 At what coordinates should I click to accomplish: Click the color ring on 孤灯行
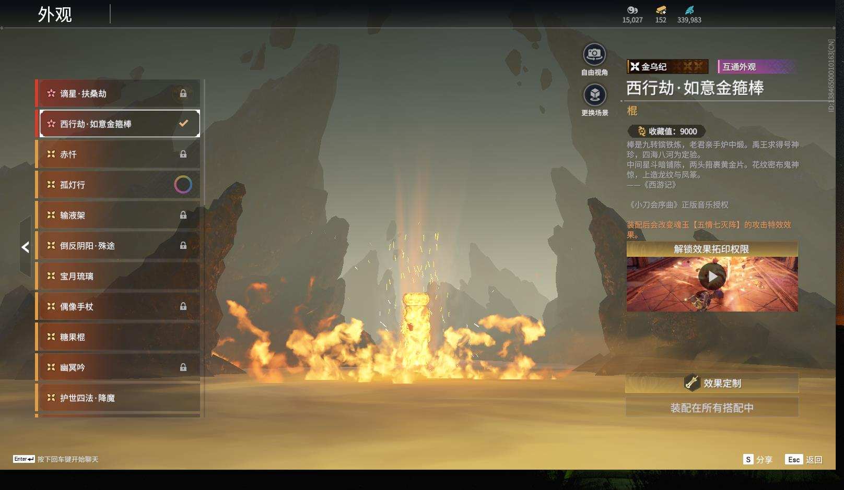(183, 185)
